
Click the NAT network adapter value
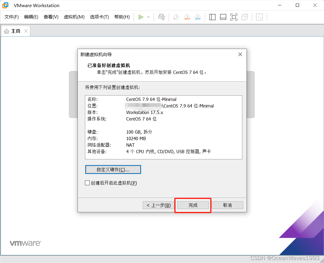(130, 145)
